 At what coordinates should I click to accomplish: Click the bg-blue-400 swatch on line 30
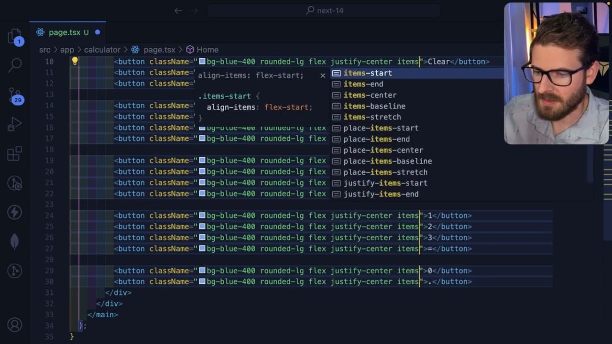[202, 281]
